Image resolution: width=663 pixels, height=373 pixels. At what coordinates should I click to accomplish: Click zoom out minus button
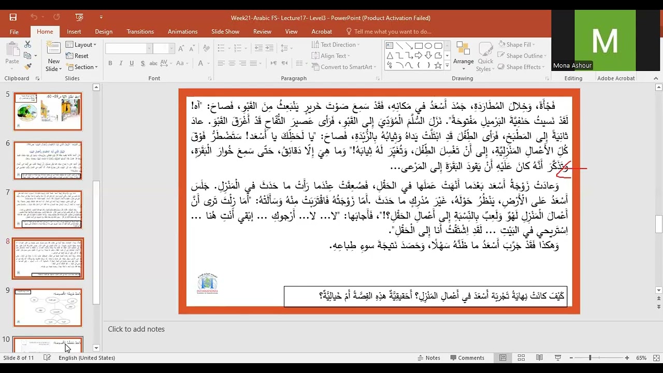pyautogui.click(x=570, y=357)
